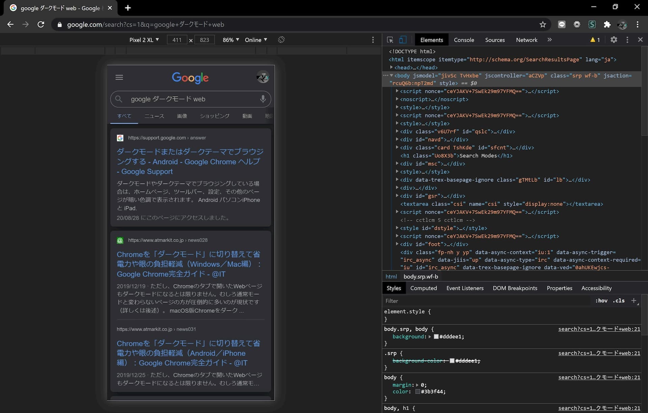Image resolution: width=648 pixels, height=413 pixels.
Task: Toggle the device toolbar mode
Action: click(x=403, y=40)
